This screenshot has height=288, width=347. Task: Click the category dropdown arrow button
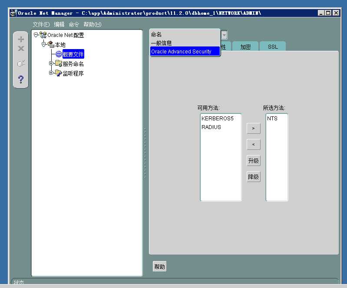224,35
